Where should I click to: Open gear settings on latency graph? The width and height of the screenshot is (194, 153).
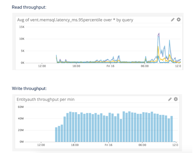tap(179, 20)
